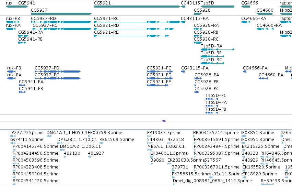292x186 pixels.
Task: Click transcript rux-RB
Action: click(12, 22)
